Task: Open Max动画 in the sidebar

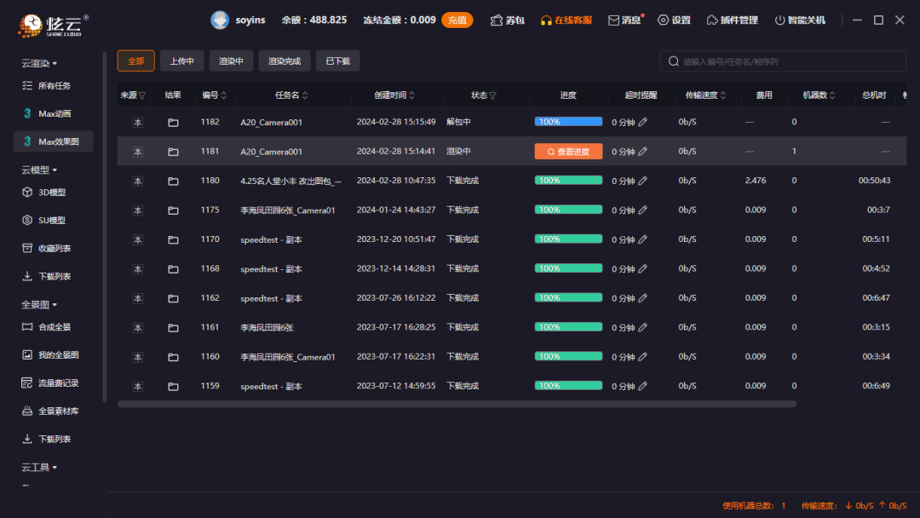Action: point(54,114)
